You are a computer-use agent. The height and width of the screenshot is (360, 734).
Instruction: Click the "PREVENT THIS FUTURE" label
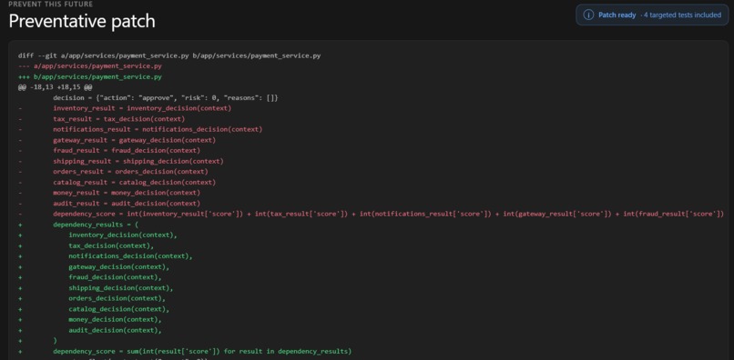51,4
